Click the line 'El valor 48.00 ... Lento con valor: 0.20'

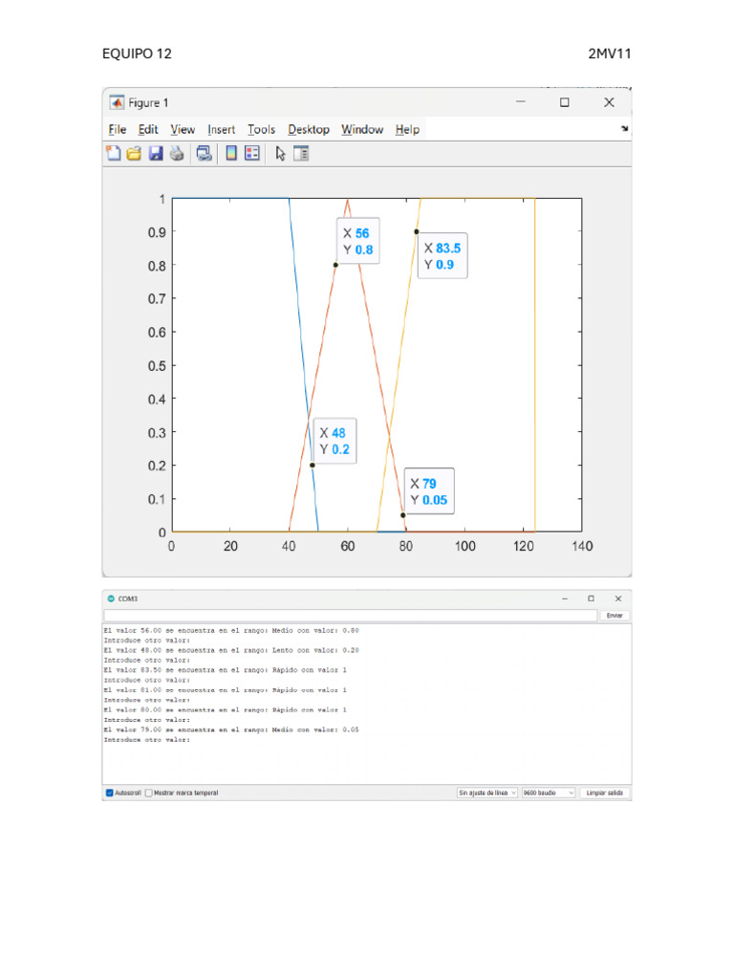pyautogui.click(x=231, y=650)
